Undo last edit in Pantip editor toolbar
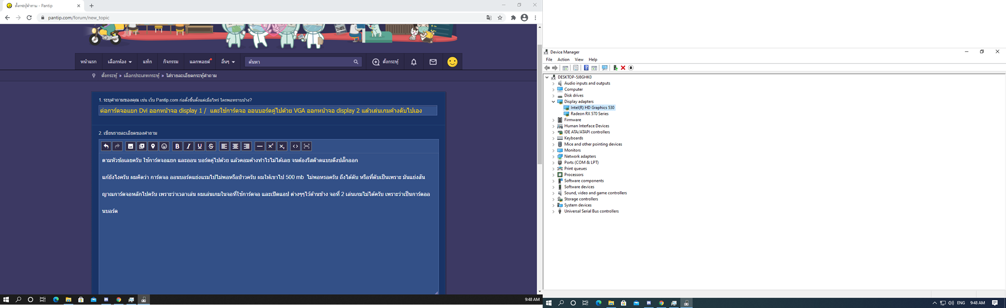Viewport: 1006px width, 308px height. tap(106, 146)
